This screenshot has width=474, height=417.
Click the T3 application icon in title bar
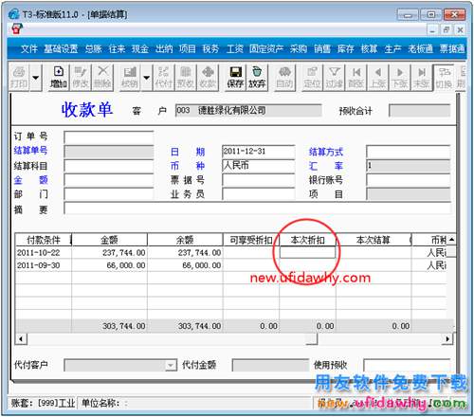point(14,14)
